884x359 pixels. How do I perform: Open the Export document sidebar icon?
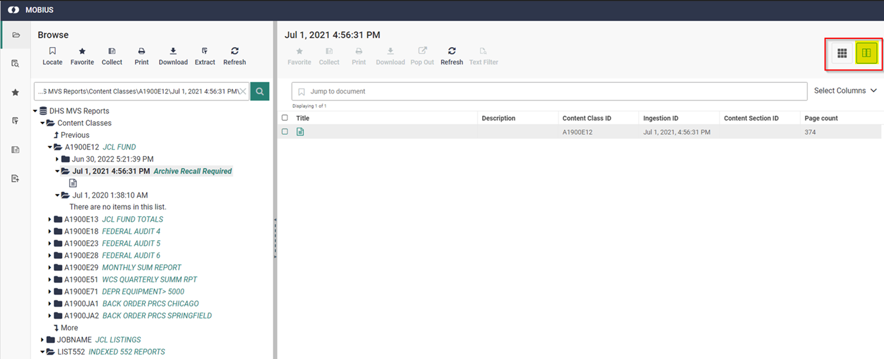(x=16, y=178)
